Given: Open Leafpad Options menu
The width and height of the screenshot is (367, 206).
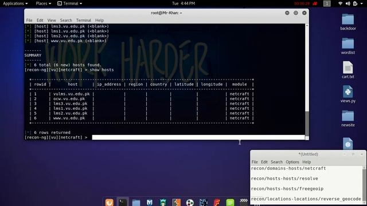Looking at the screenshot, I should [292, 162].
